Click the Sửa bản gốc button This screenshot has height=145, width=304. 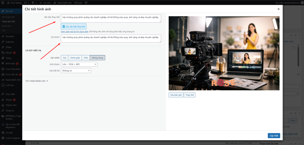[x=175, y=95]
